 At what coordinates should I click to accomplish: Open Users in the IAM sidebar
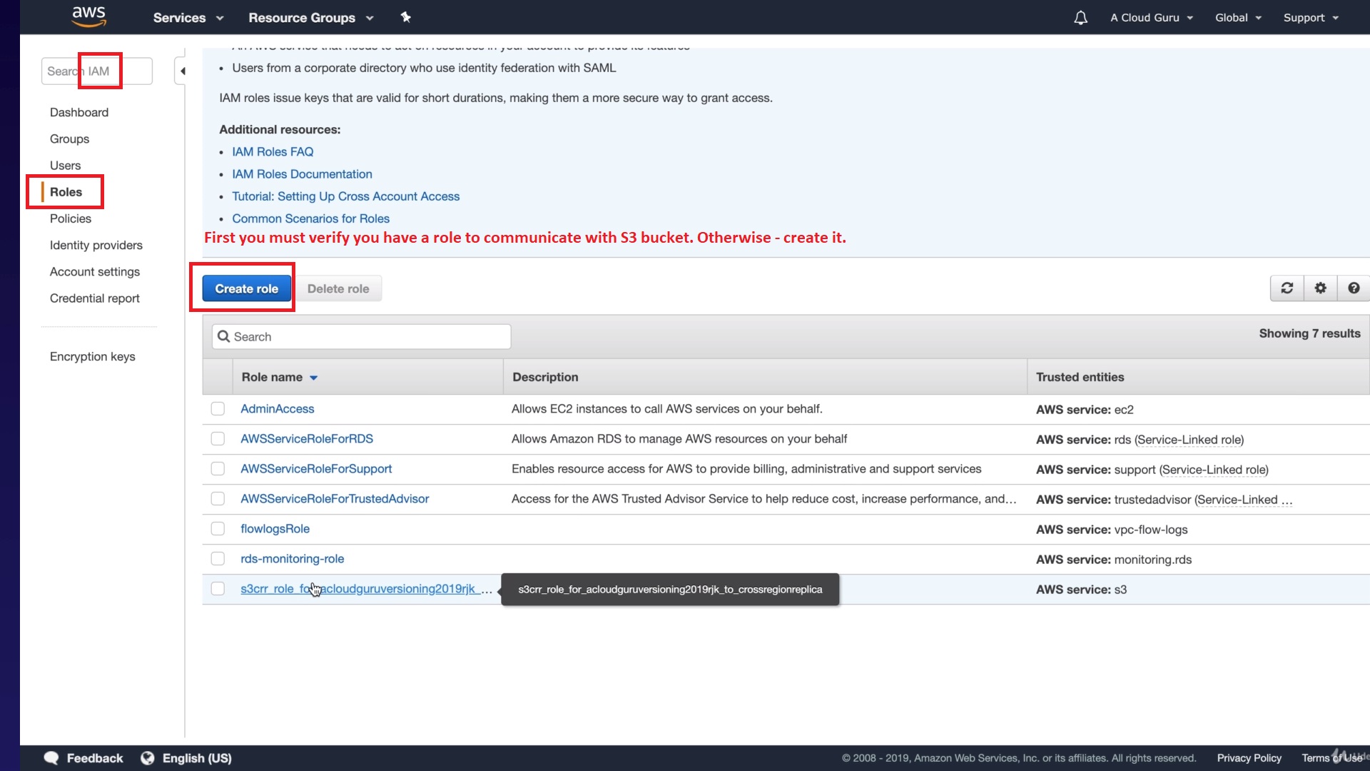[x=65, y=166]
